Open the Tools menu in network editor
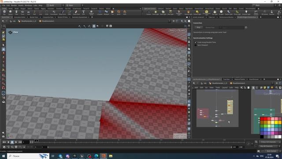The height and width of the screenshot is (159, 282). 218,87
